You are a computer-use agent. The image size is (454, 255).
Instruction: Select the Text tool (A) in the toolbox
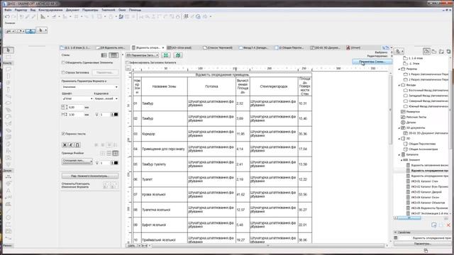click(8, 191)
